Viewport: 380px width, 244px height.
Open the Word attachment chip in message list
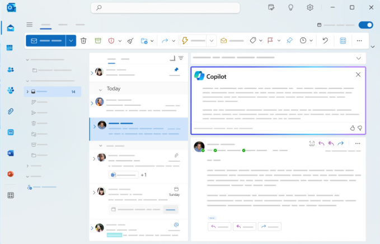(124, 175)
